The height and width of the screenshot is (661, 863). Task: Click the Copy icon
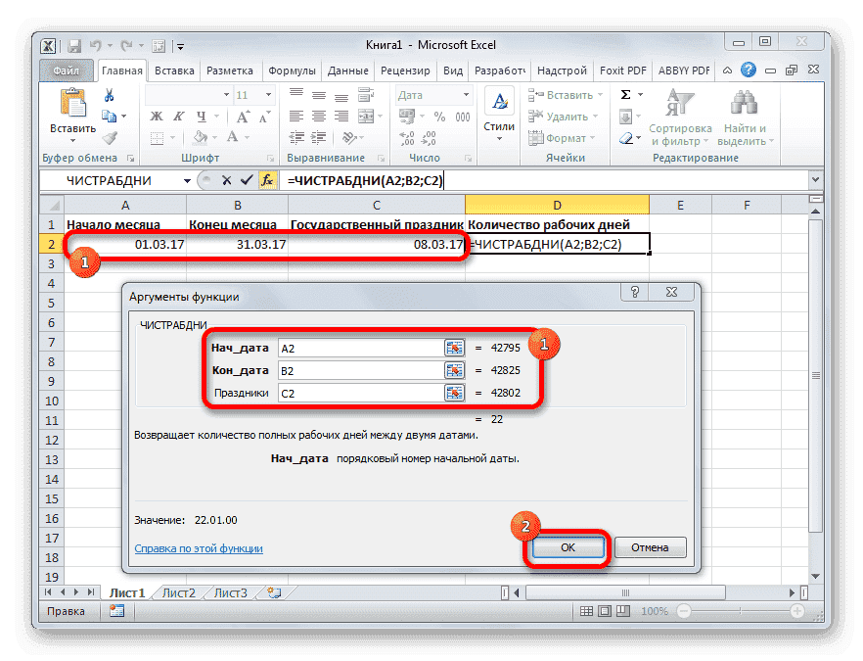tap(109, 115)
